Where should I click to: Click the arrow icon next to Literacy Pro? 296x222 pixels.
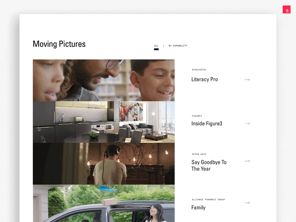pos(247,80)
